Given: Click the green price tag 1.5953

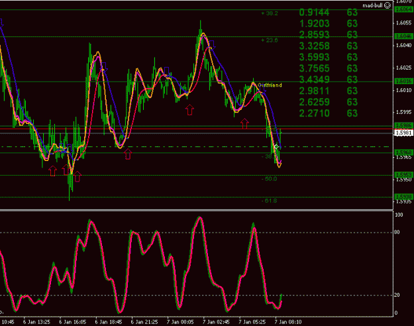Looking at the screenshot, I should coord(403,175).
